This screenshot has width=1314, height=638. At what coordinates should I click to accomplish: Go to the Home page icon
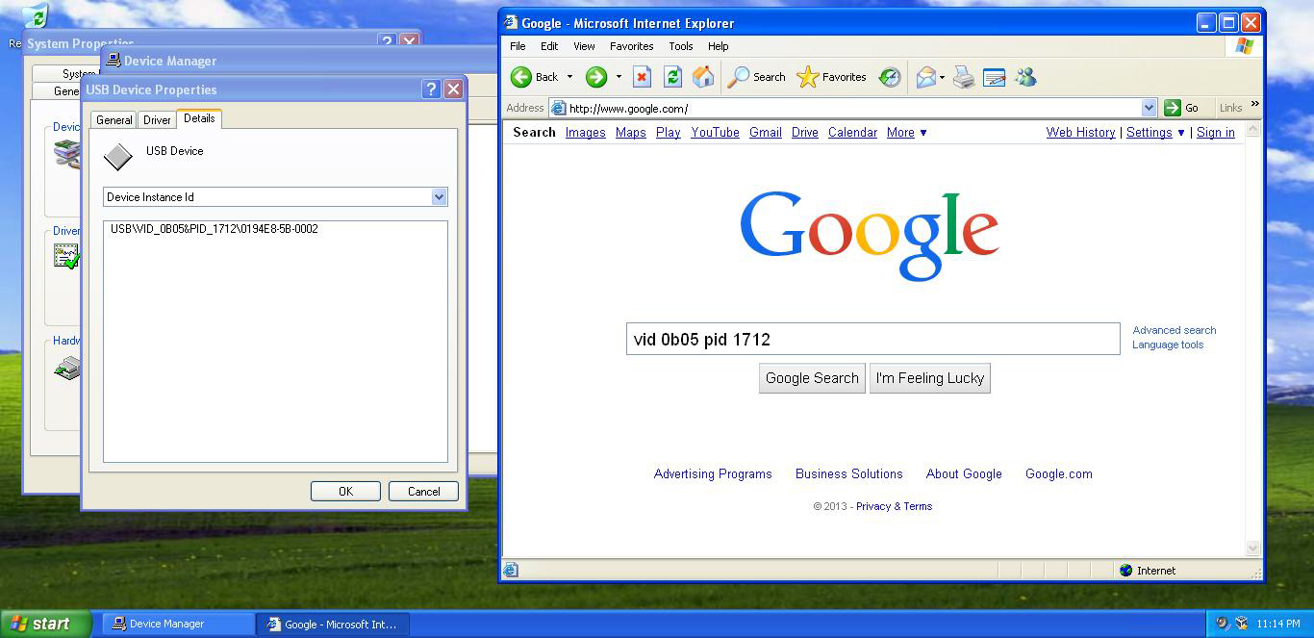coord(703,77)
